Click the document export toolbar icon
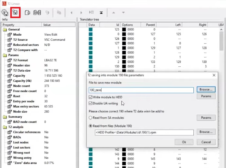Image resolution: width=226 pixels, height=168 pixels. click(x=27, y=13)
